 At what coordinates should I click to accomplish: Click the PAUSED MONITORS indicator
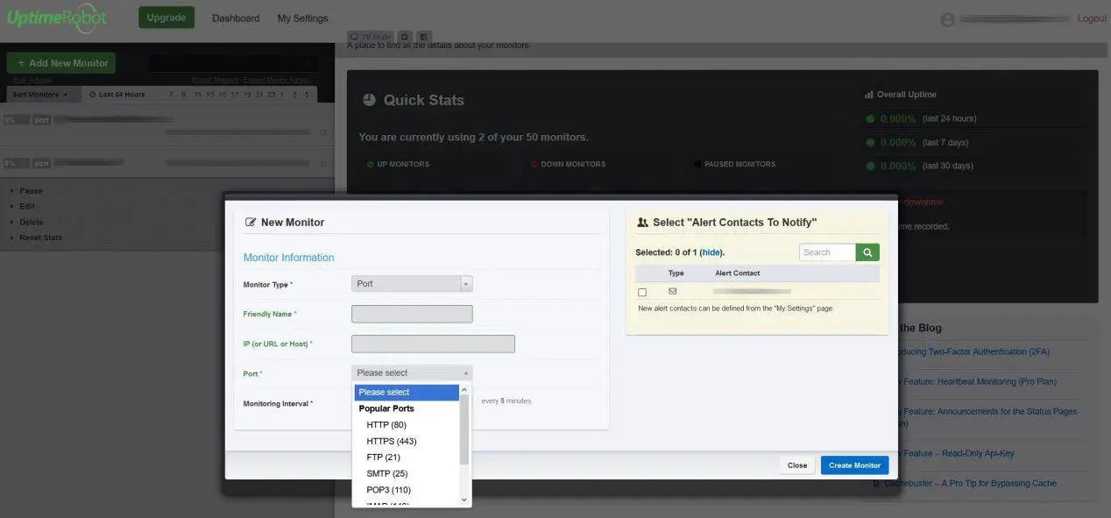pos(734,164)
